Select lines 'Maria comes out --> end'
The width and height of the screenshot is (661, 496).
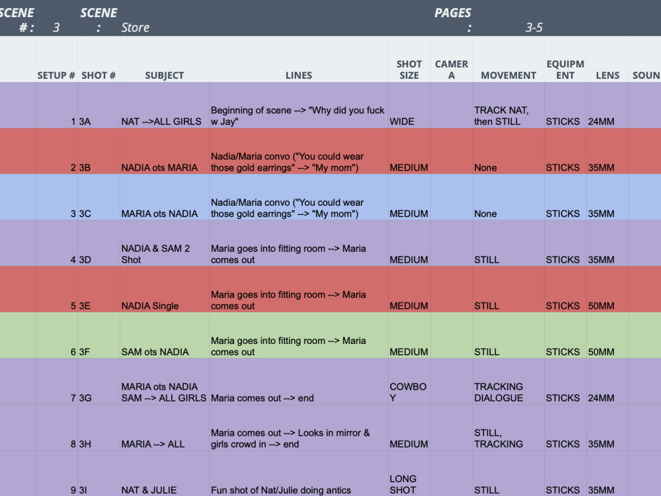[299, 382]
